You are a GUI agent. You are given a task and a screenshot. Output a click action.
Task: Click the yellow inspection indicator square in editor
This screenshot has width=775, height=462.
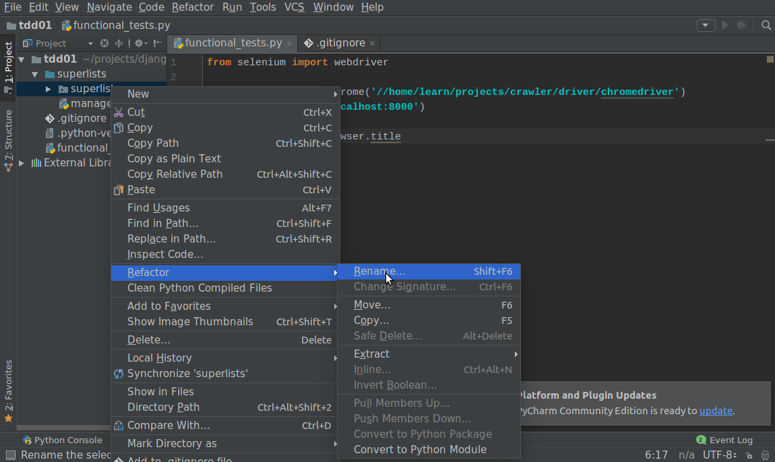pos(770,60)
